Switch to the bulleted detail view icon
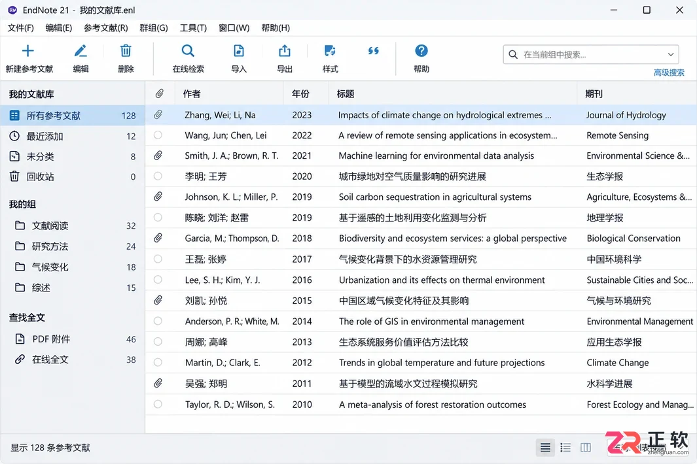Viewport: 697px width, 464px height. [565, 448]
